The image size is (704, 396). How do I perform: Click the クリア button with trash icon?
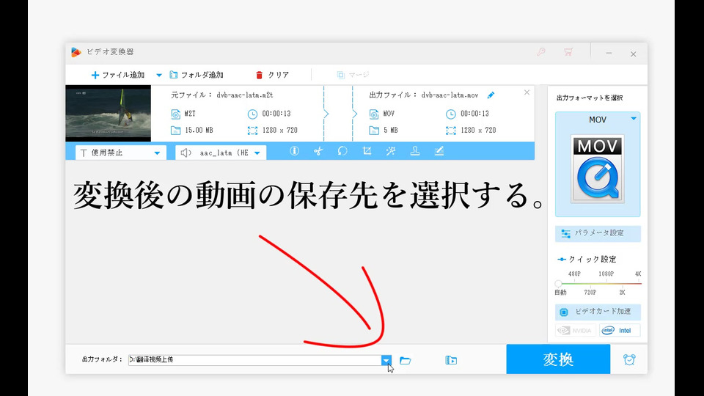point(272,75)
